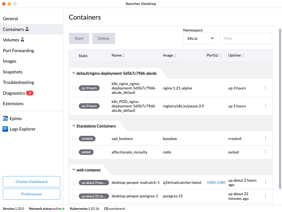
Task: Click the flask icon next to Containers
Action: coord(28,29)
